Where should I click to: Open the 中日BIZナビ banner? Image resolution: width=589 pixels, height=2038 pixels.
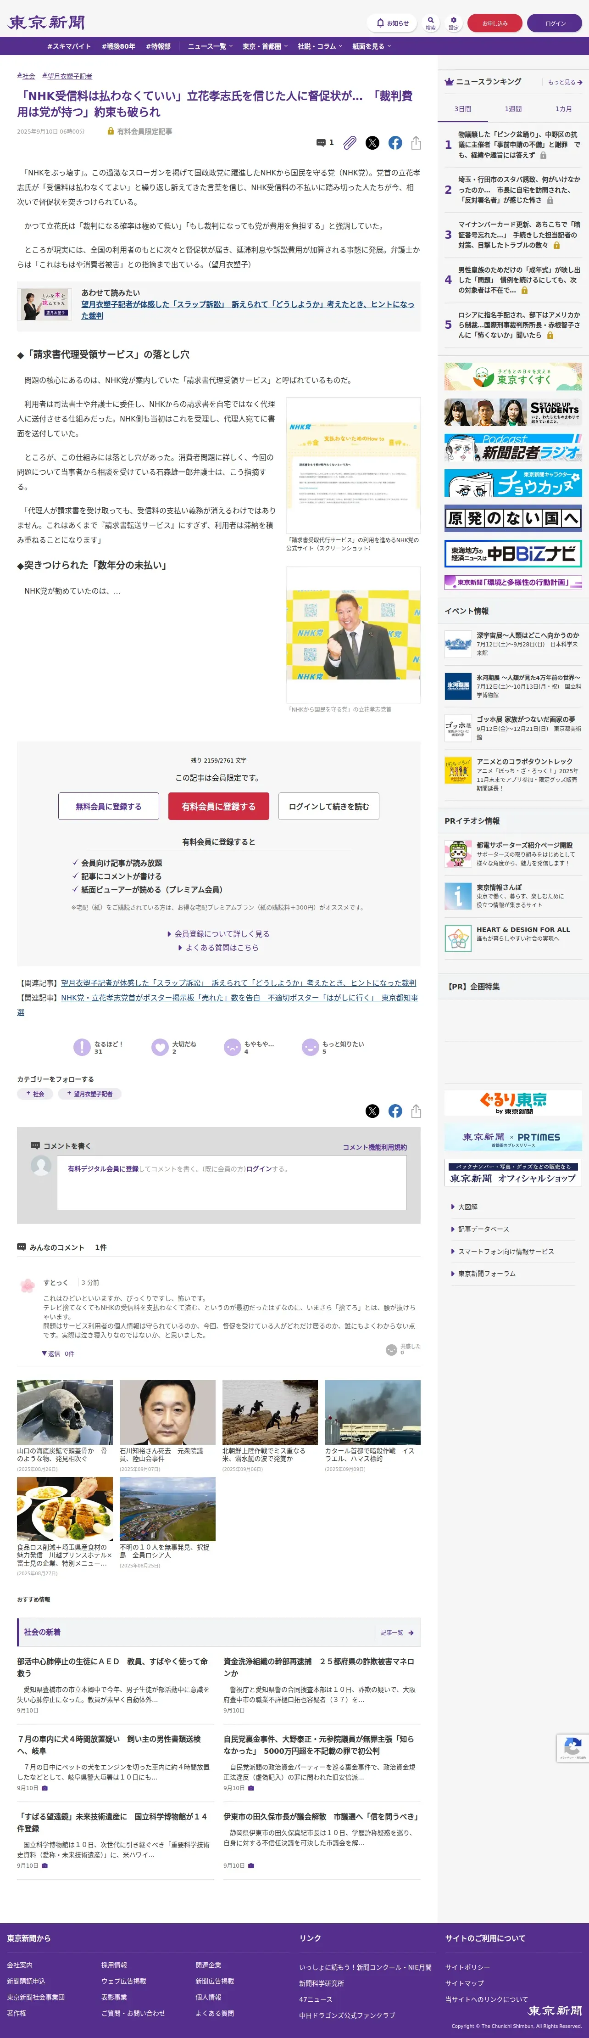click(x=513, y=554)
